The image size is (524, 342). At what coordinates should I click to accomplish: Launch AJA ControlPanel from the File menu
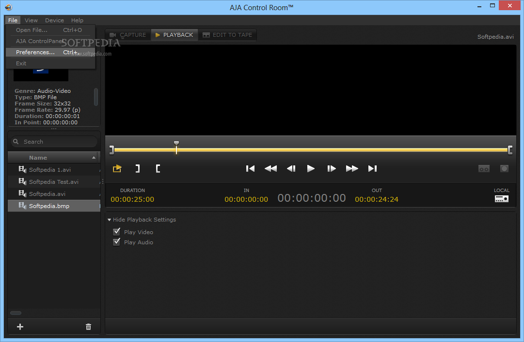(50, 41)
